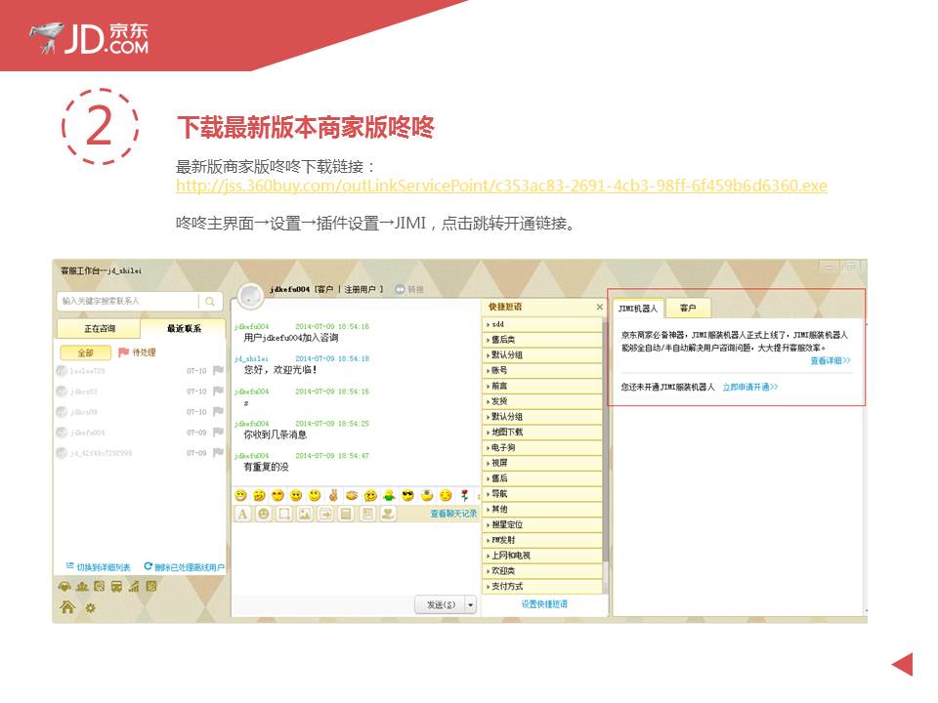Viewport: 938px width, 703px height.
Task: Open the calculator icon in chat toolbar
Action: point(346,514)
